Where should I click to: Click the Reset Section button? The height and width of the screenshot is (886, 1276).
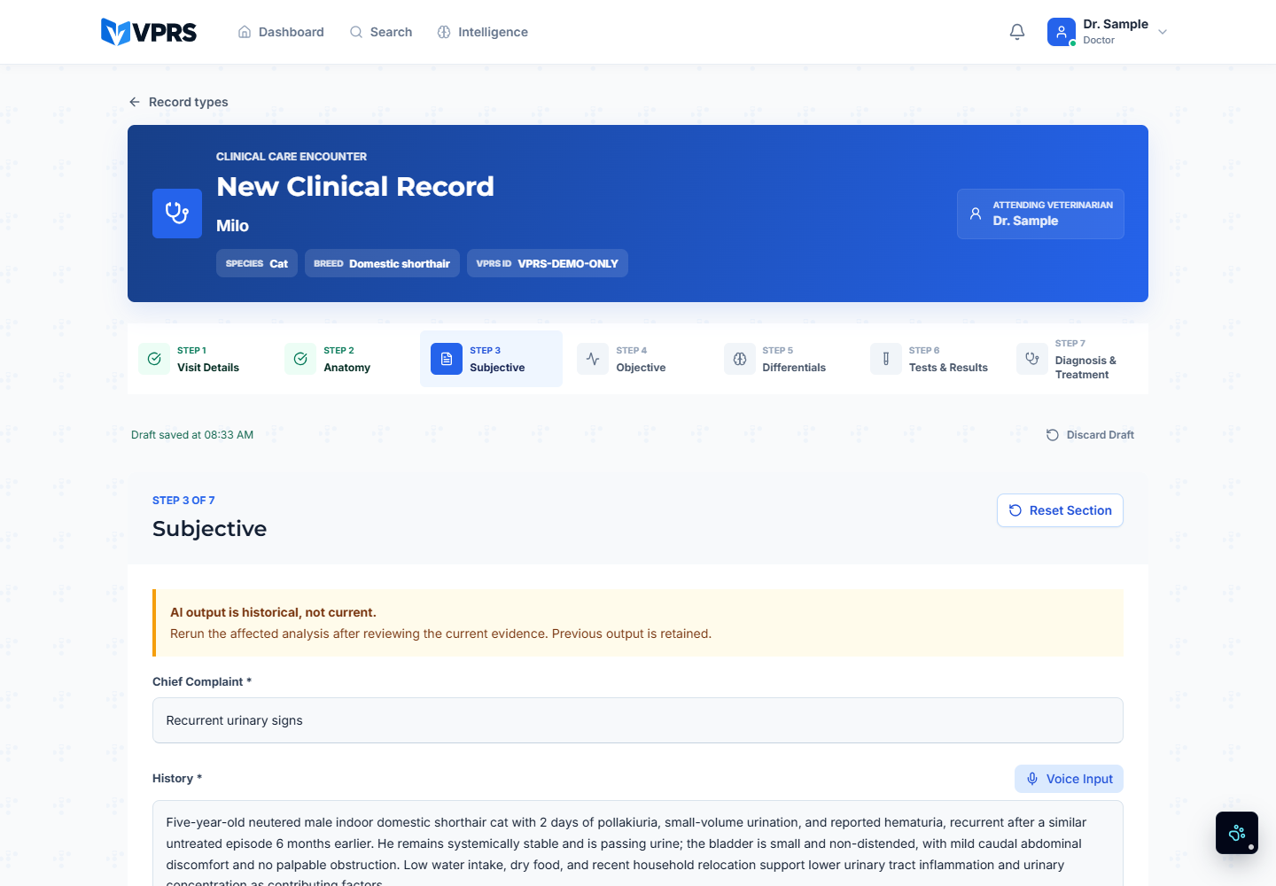1060,510
